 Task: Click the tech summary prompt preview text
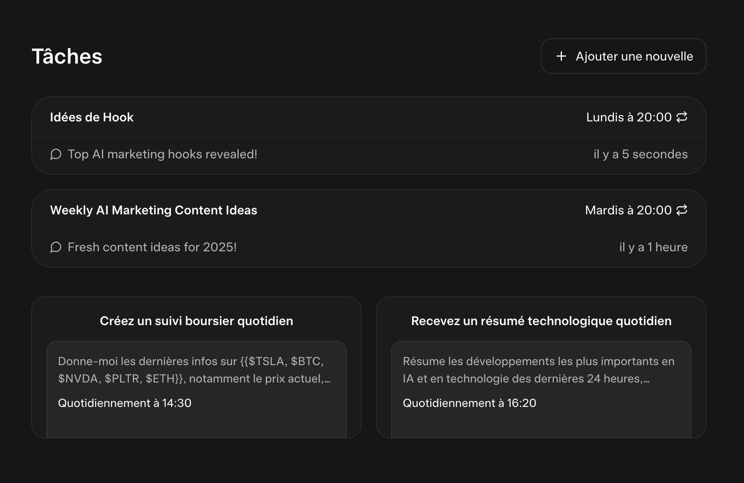pyautogui.click(x=539, y=370)
